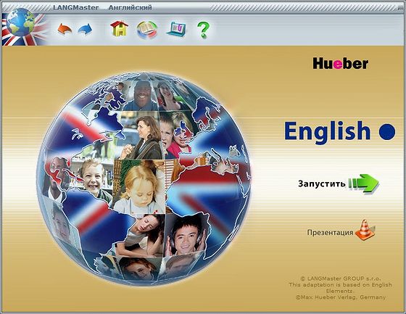Click the laptop with books icon
406x314 pixels.
177,29
